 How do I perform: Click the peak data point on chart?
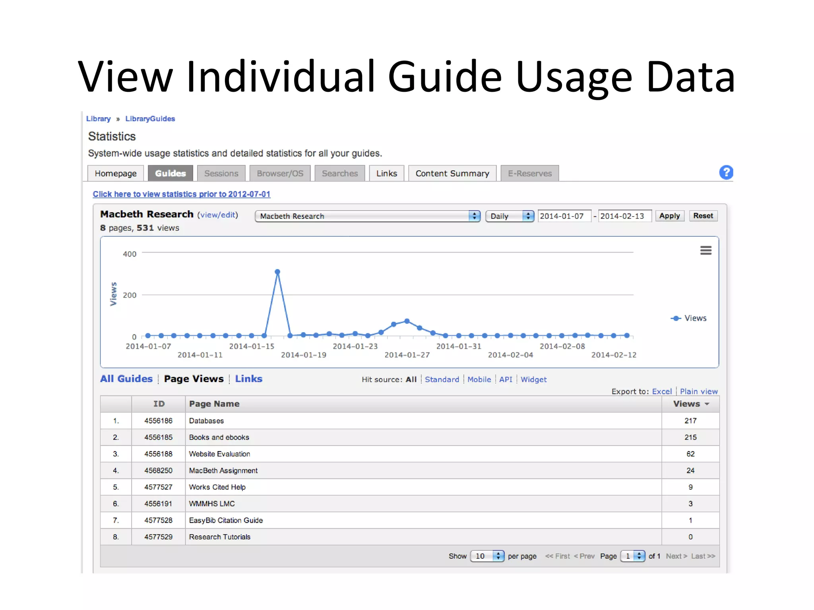(x=277, y=272)
